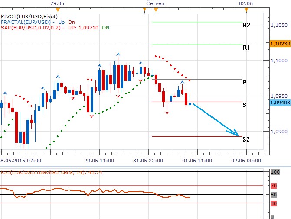The image size is (291, 219).
Task: Click the SAR(EUR/USD,0.02,0.2) indicator label
Action: [x=33, y=28]
